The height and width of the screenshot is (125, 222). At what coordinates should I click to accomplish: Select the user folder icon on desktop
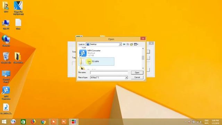[x=6, y=7]
